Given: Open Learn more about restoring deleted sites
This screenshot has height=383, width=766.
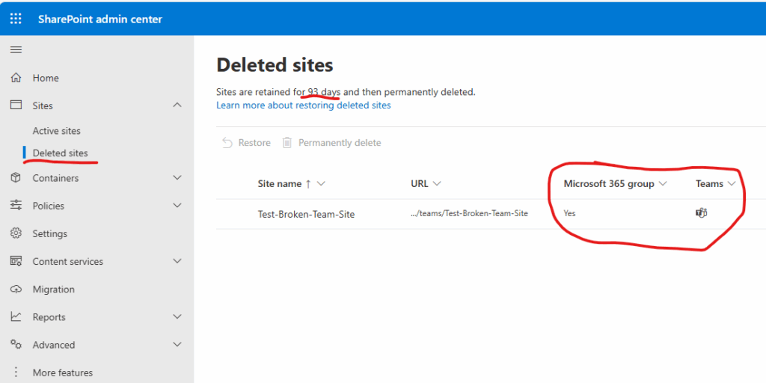Looking at the screenshot, I should tap(304, 105).
